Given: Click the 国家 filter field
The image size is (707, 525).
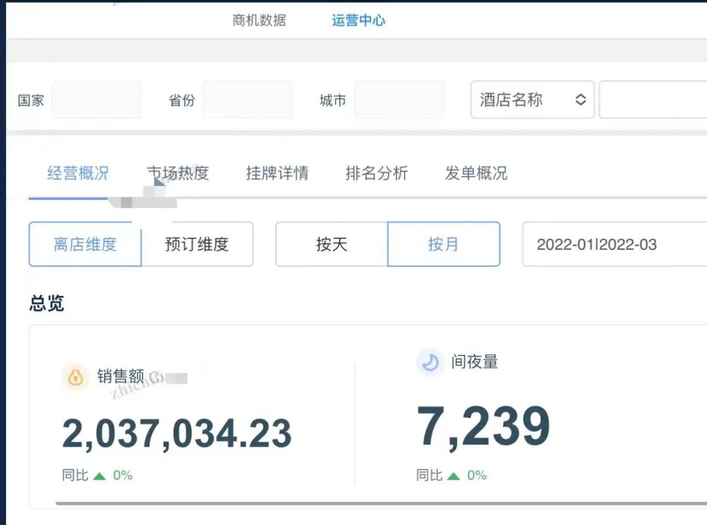Looking at the screenshot, I should point(97,100).
